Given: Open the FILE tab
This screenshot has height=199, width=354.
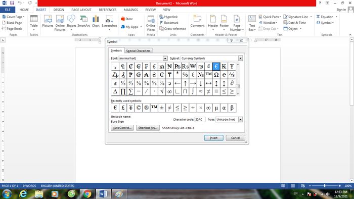Looking at the screenshot, I should pyautogui.click(x=8, y=10).
